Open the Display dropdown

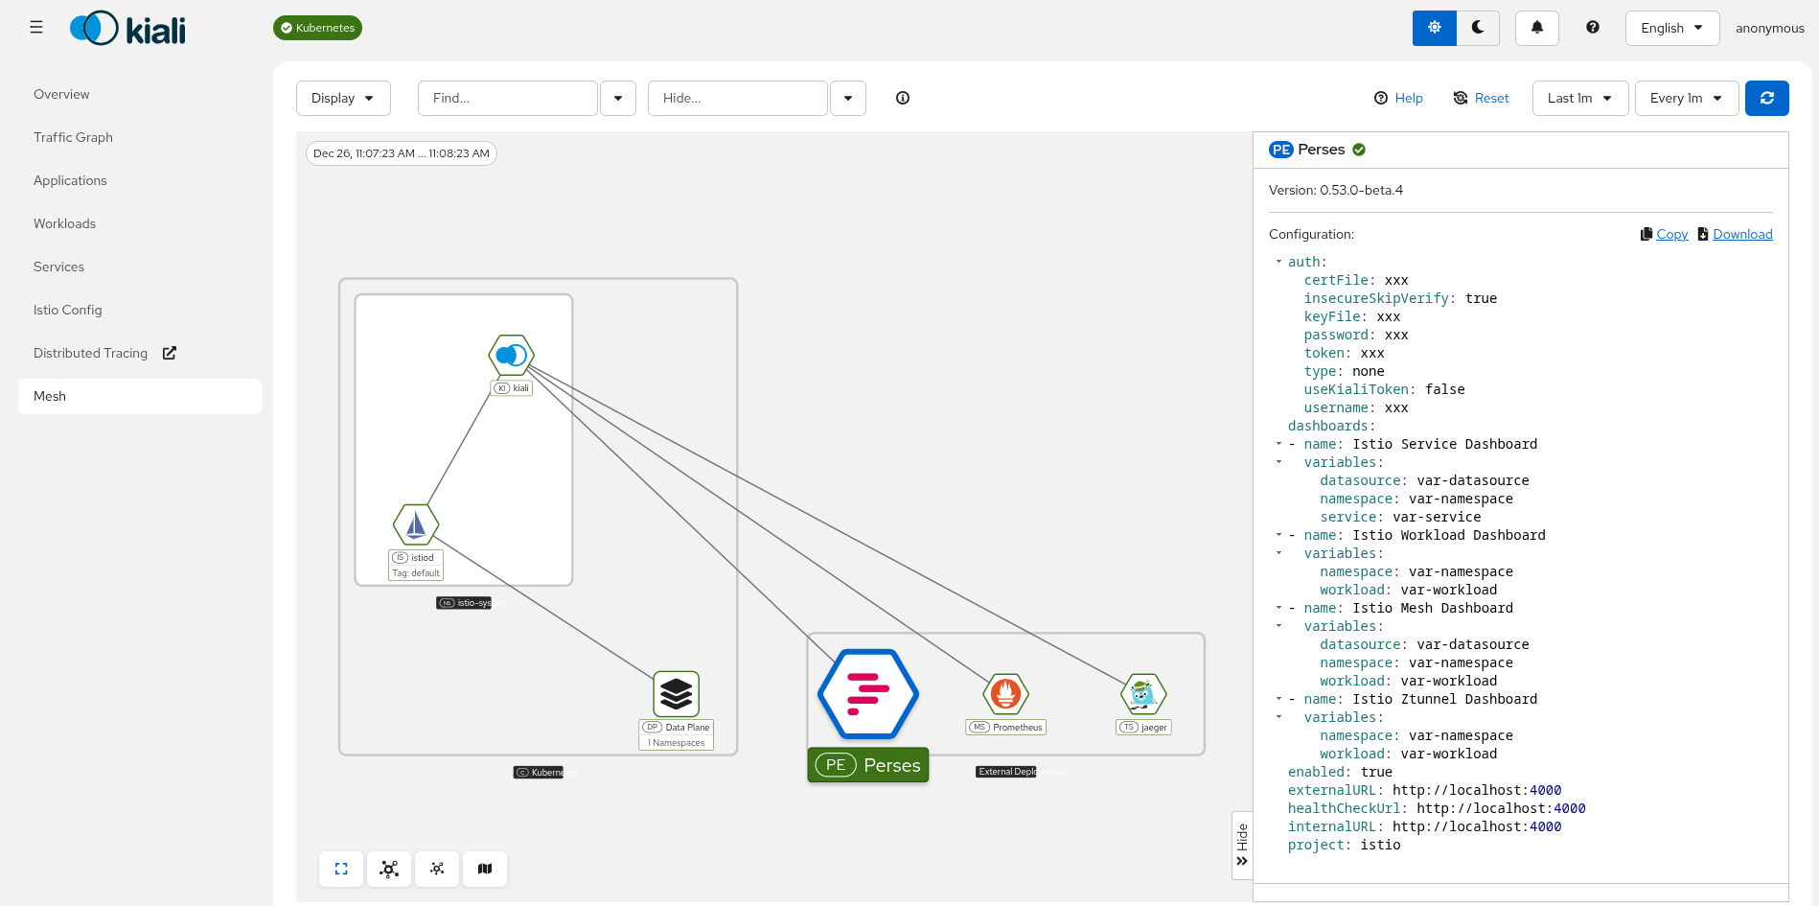click(x=342, y=98)
